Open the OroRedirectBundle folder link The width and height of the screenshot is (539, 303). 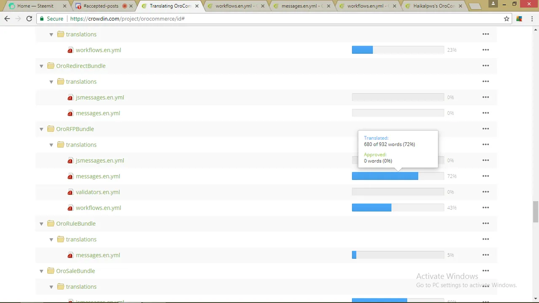81,66
